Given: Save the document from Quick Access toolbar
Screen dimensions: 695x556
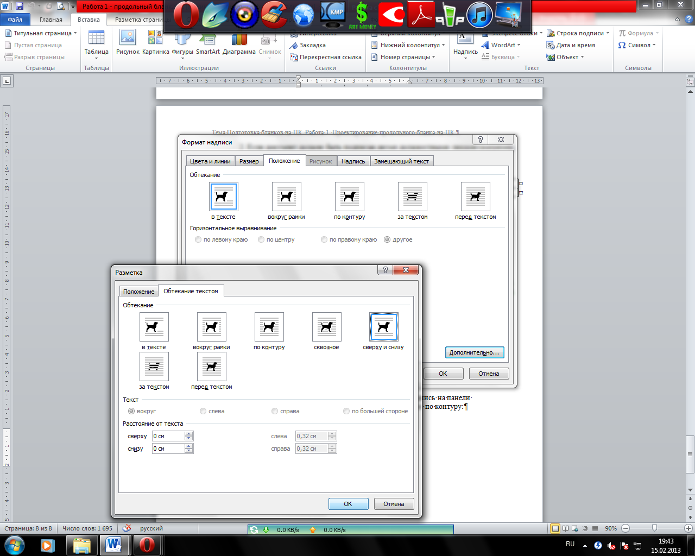Looking at the screenshot, I should tap(20, 6).
